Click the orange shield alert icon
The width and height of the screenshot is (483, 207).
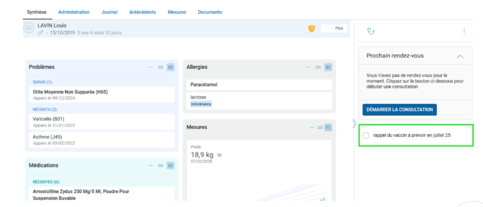click(311, 29)
